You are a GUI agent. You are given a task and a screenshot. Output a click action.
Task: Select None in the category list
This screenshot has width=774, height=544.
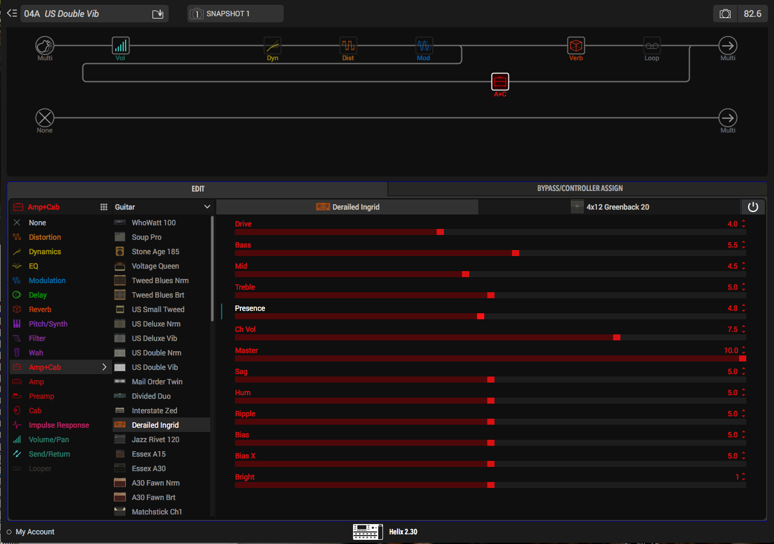[x=37, y=223]
